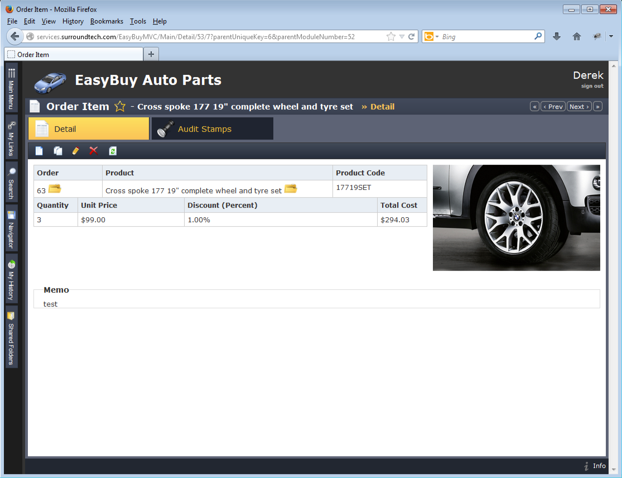Click the Discount value 1.00%

point(199,220)
